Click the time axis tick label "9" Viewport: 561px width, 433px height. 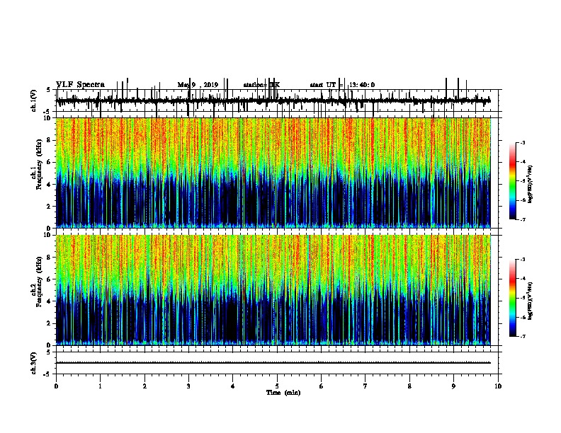coord(453,386)
